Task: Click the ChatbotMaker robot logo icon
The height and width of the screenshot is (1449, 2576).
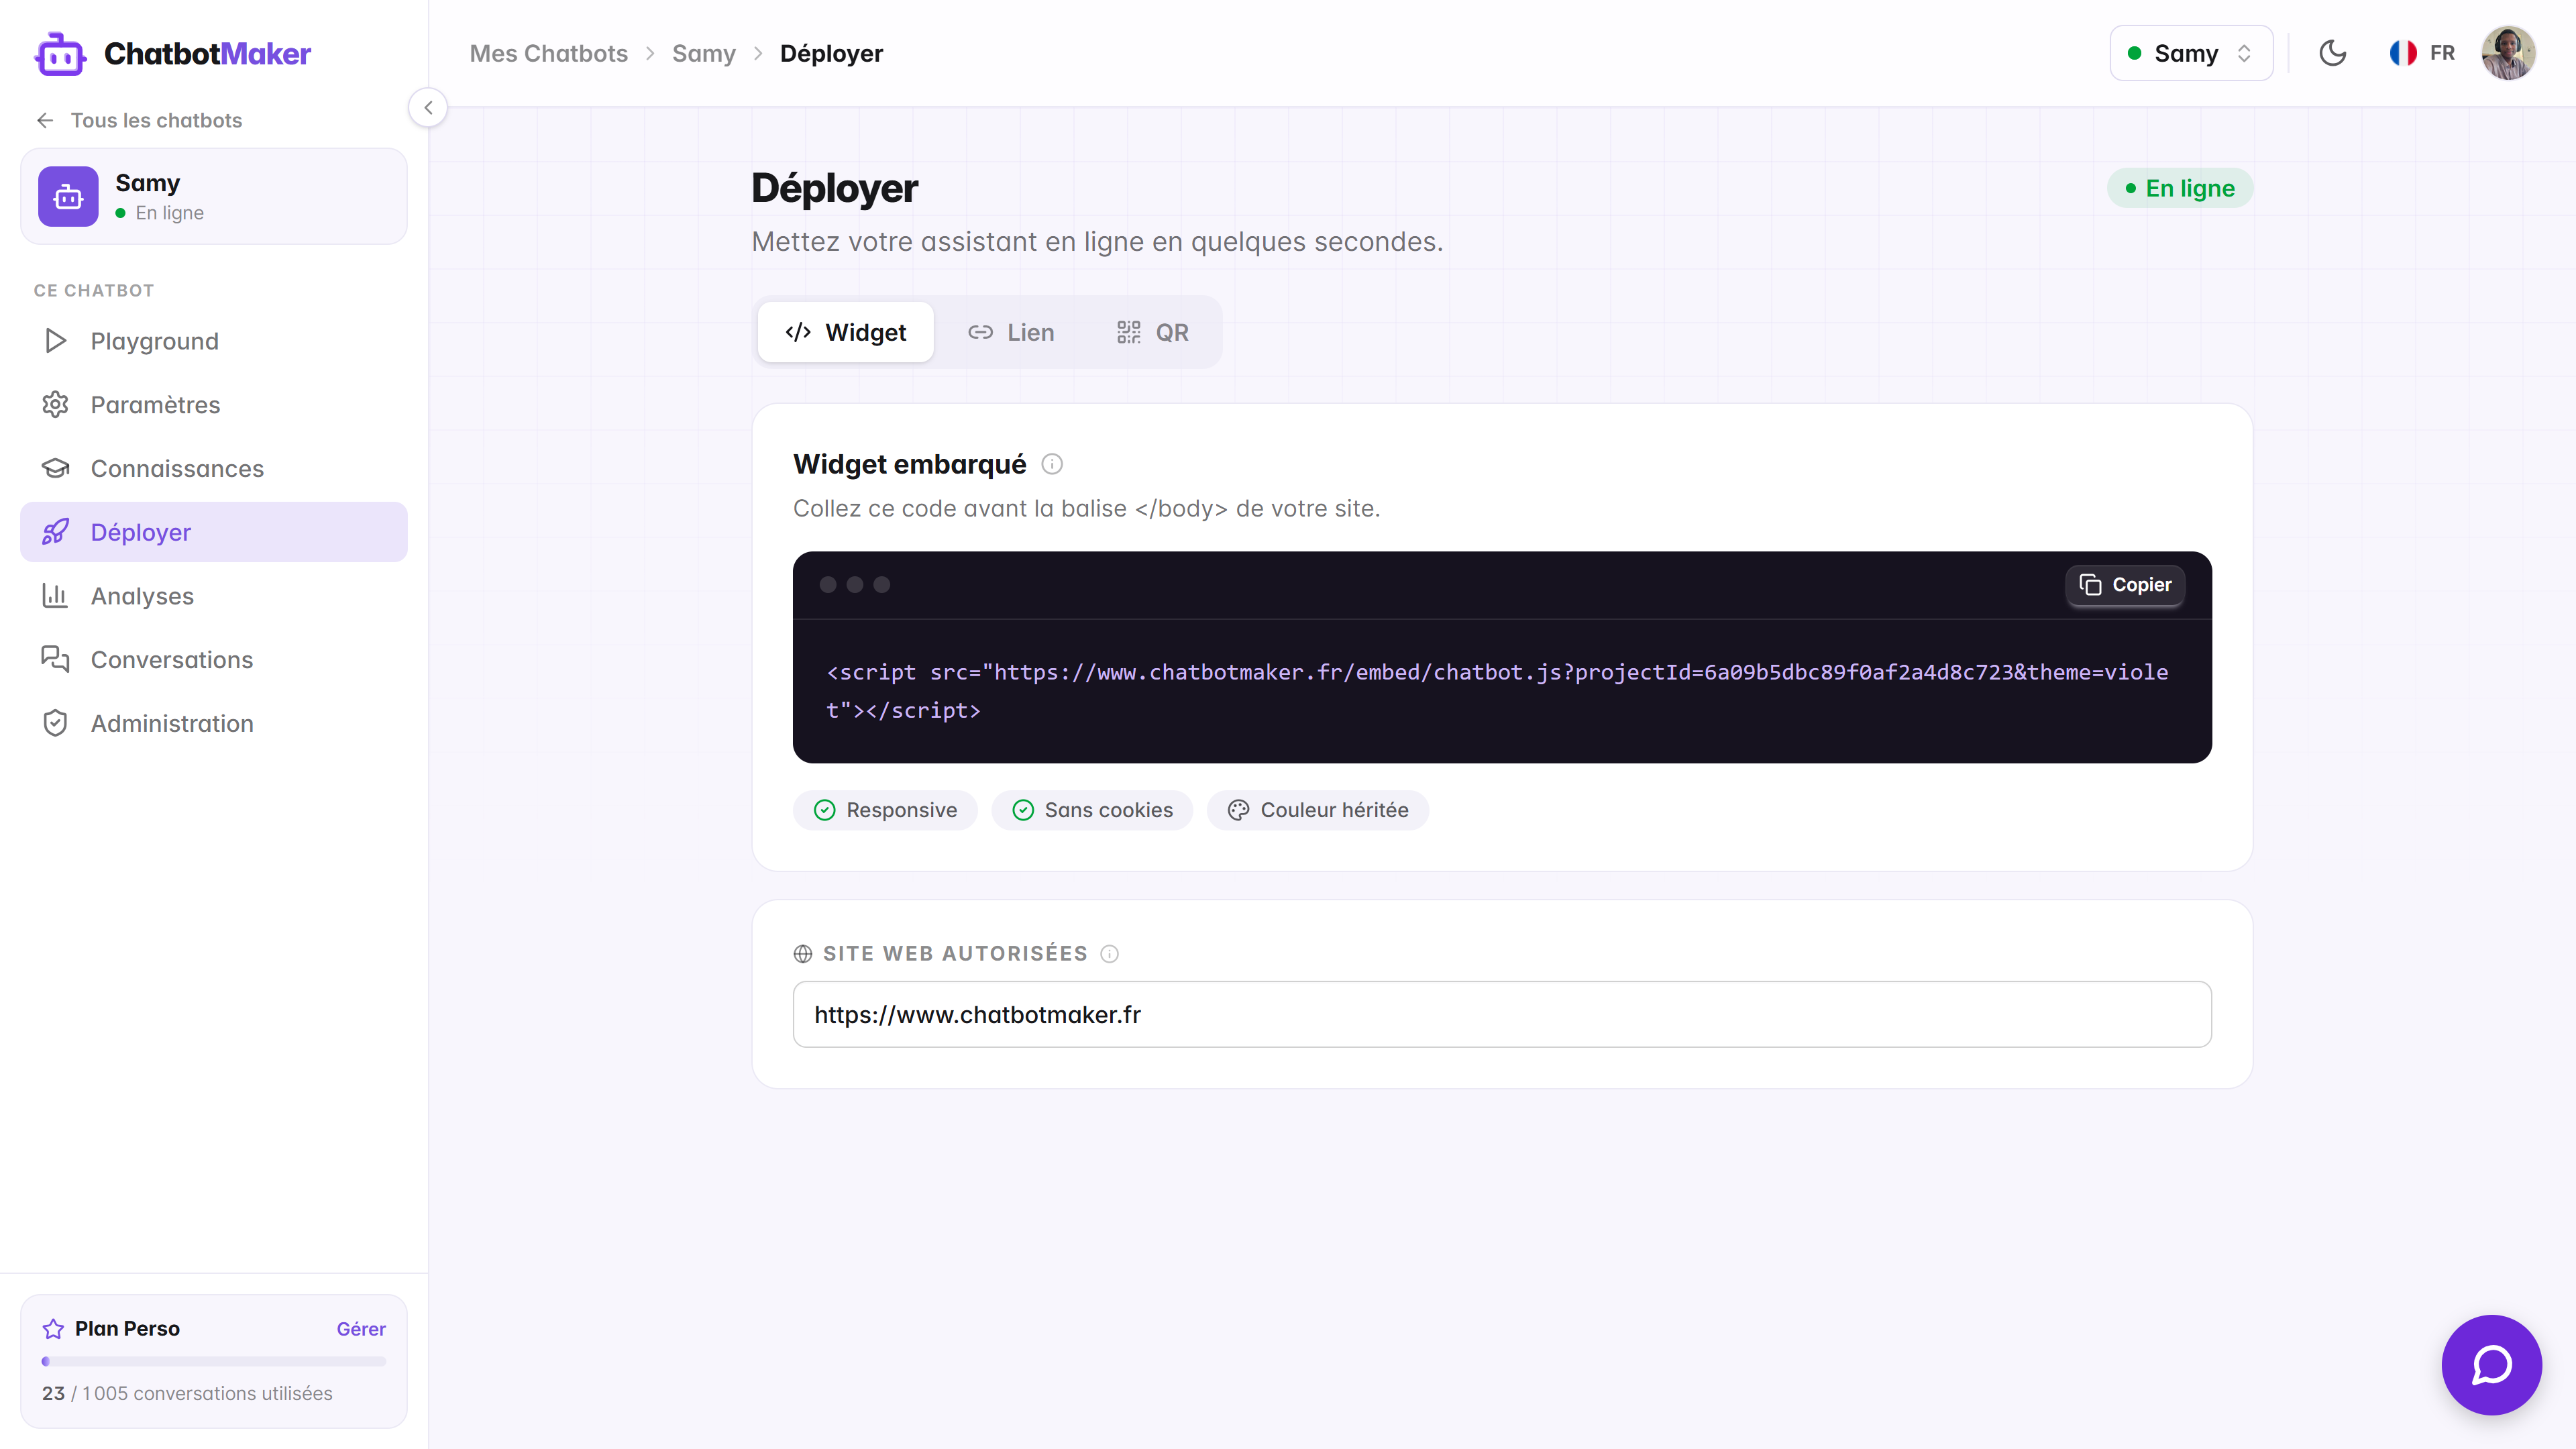Action: pyautogui.click(x=60, y=54)
